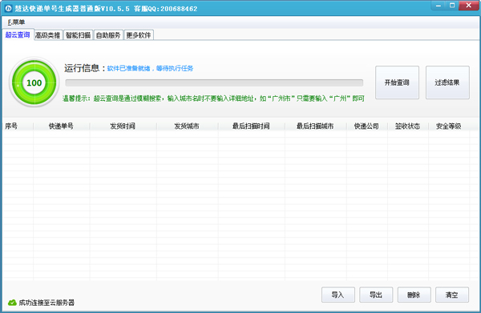Screen dimensions: 481x313
Task: Click the app logo in title bar
Action: pos(8,9)
